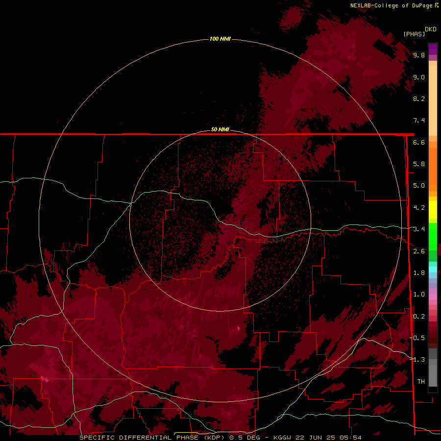Click the 5.0 legend value
This screenshot has height=441, width=441.
(x=419, y=186)
